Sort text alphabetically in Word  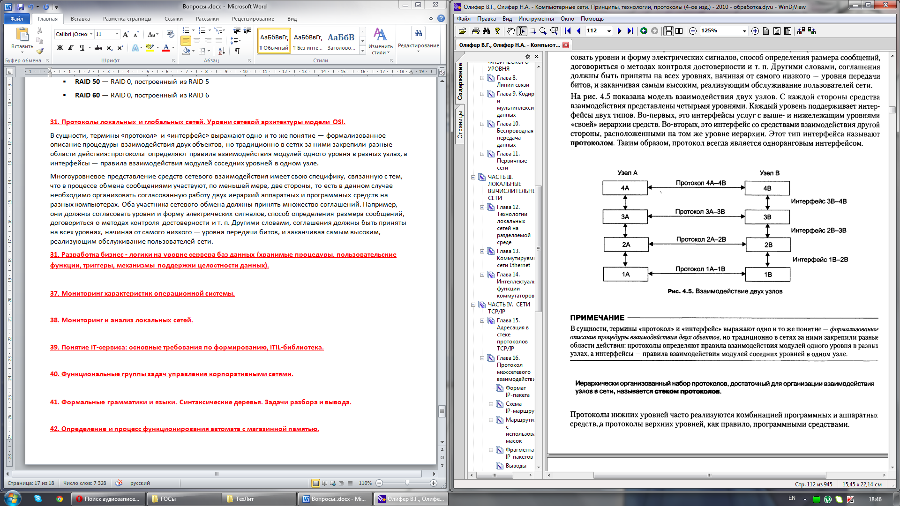[222, 51]
